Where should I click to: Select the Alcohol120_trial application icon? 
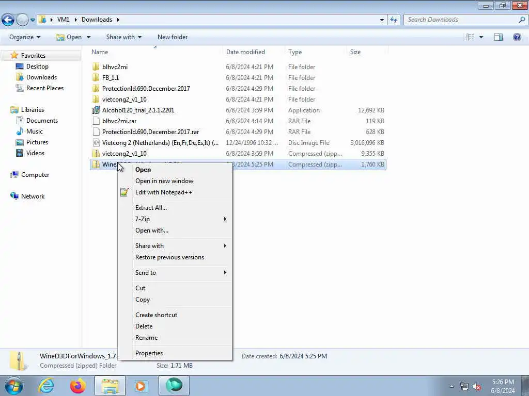96,110
